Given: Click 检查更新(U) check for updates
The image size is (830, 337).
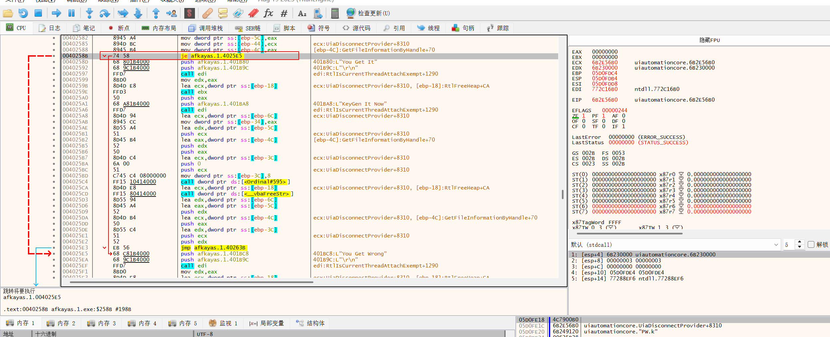Looking at the screenshot, I should tap(368, 13).
